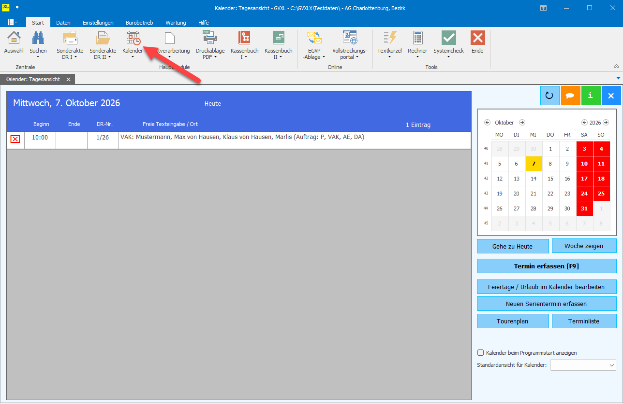Switch to the Daten ribbon tab
Screen dimensions: 623x404
coord(63,23)
